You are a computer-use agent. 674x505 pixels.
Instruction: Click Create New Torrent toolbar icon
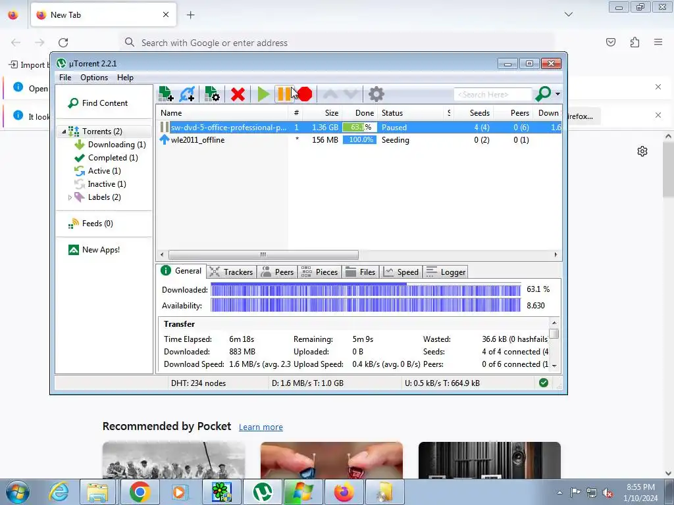tap(212, 94)
